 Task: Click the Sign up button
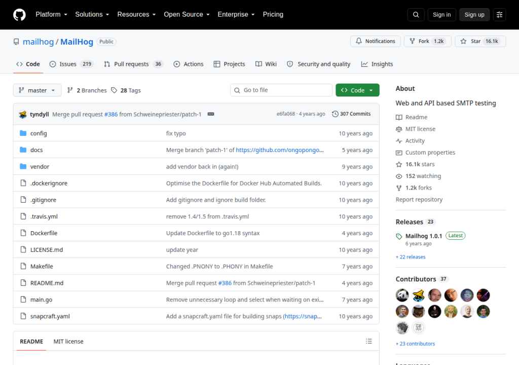[474, 15]
